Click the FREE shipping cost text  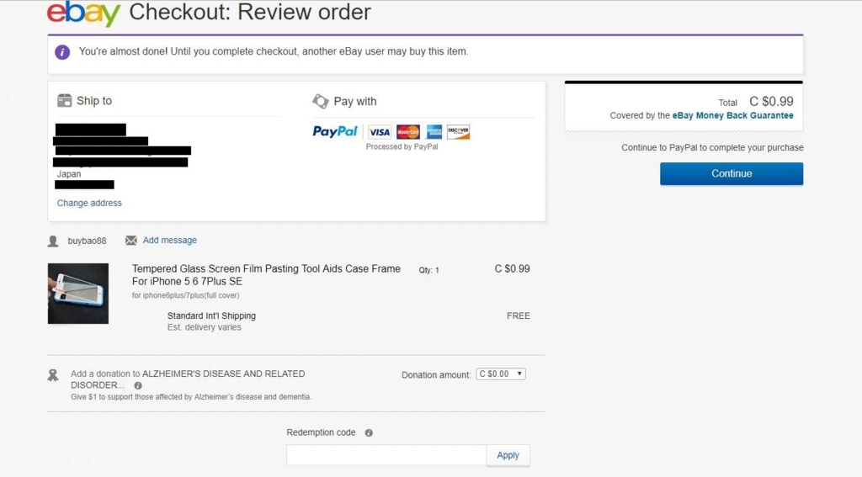pos(519,316)
